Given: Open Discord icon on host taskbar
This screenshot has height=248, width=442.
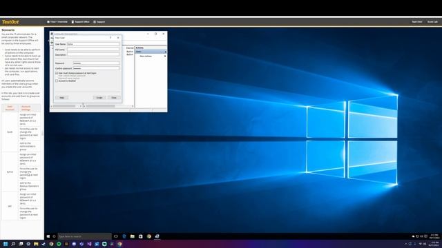Looking at the screenshot, I should 74,244.
